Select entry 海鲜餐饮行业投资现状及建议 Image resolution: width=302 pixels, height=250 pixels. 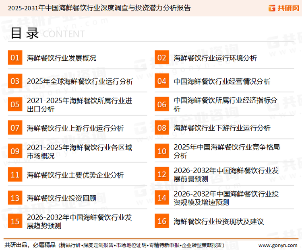[x=219, y=221]
